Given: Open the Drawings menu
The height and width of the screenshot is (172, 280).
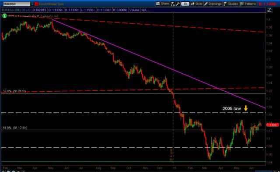Looking at the screenshot, I should [x=213, y=4].
